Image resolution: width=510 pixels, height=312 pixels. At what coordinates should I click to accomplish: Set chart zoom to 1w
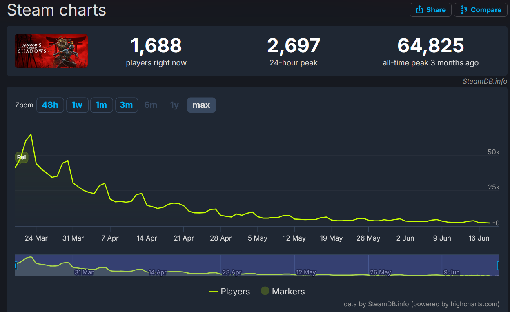click(x=77, y=105)
